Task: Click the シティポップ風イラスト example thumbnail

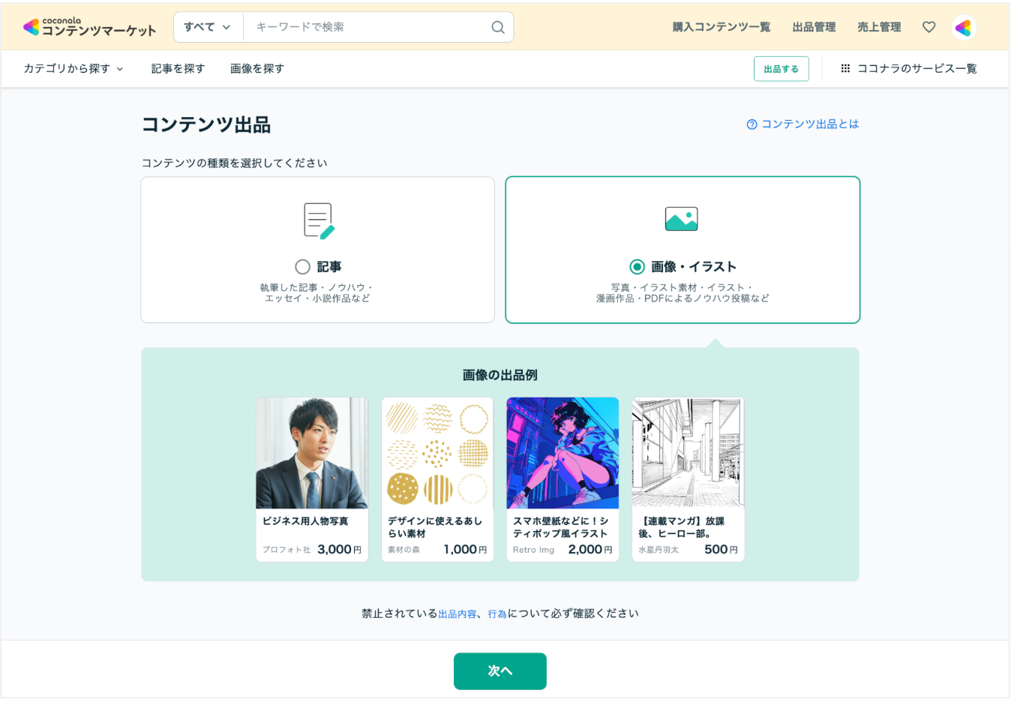Action: [x=562, y=453]
